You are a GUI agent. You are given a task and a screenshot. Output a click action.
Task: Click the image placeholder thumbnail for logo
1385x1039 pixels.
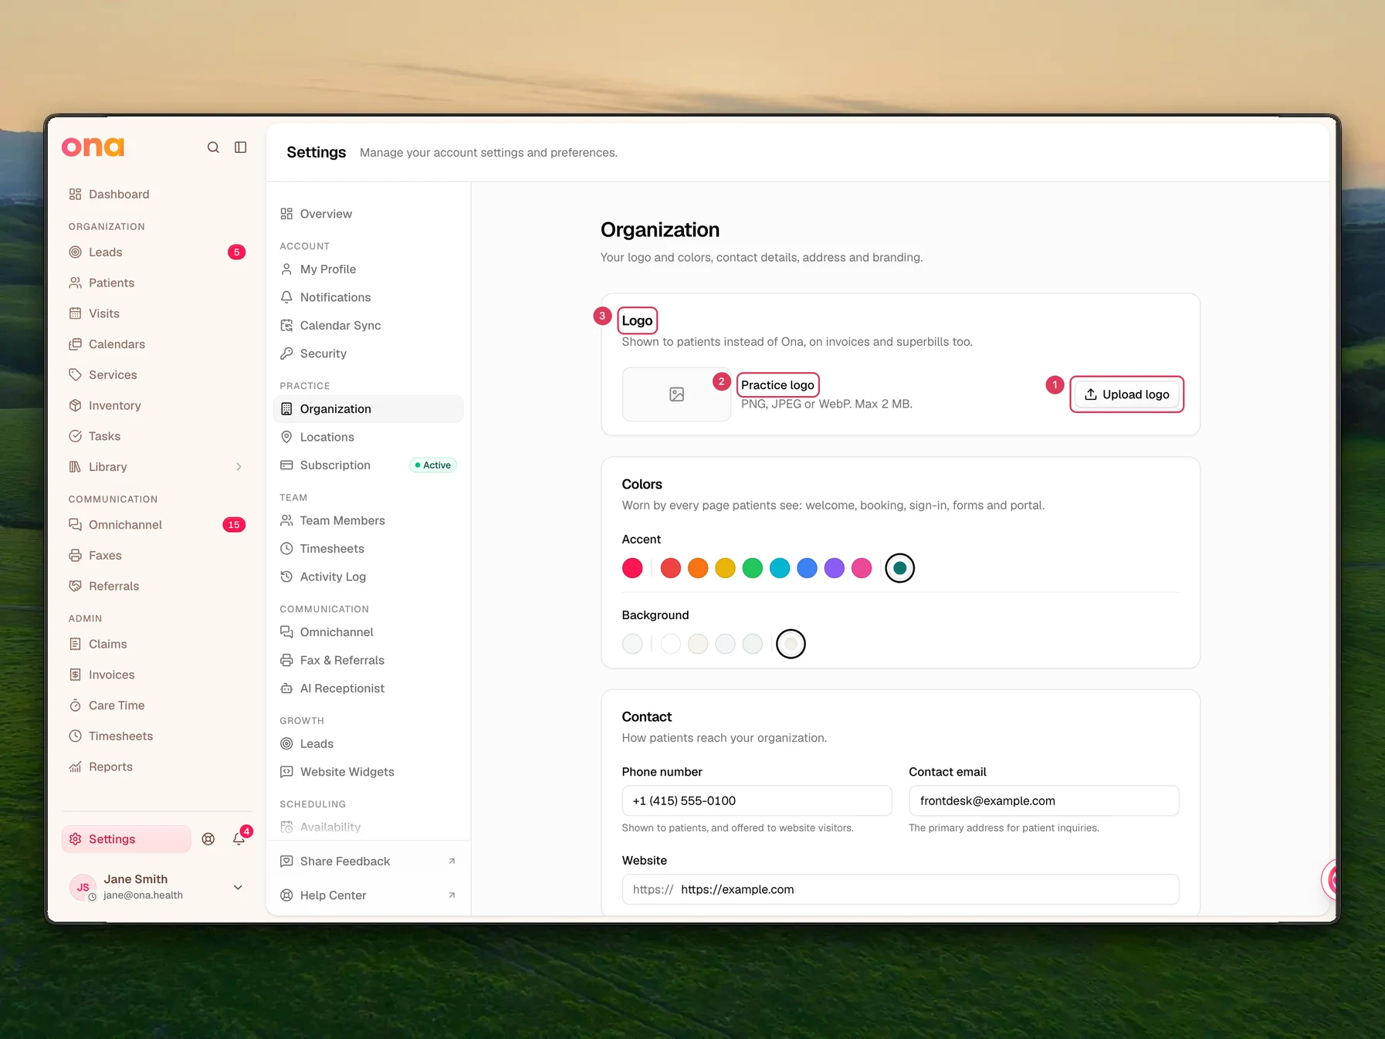[x=676, y=394]
